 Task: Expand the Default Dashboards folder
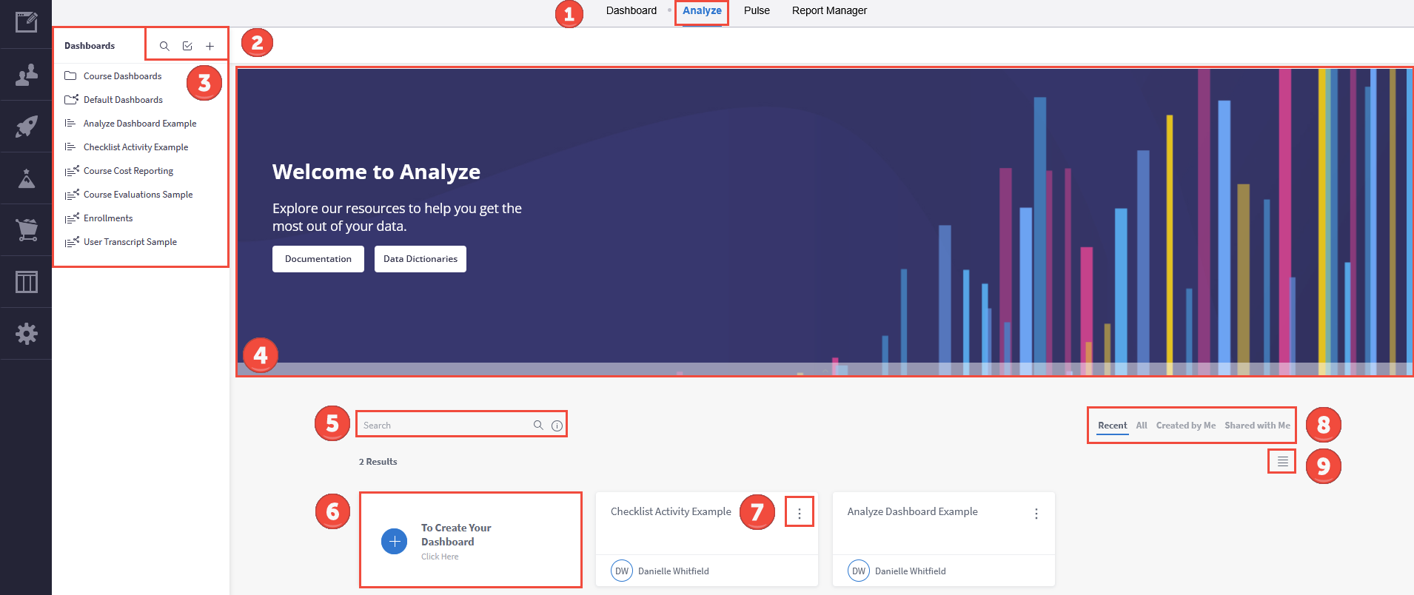click(x=123, y=100)
